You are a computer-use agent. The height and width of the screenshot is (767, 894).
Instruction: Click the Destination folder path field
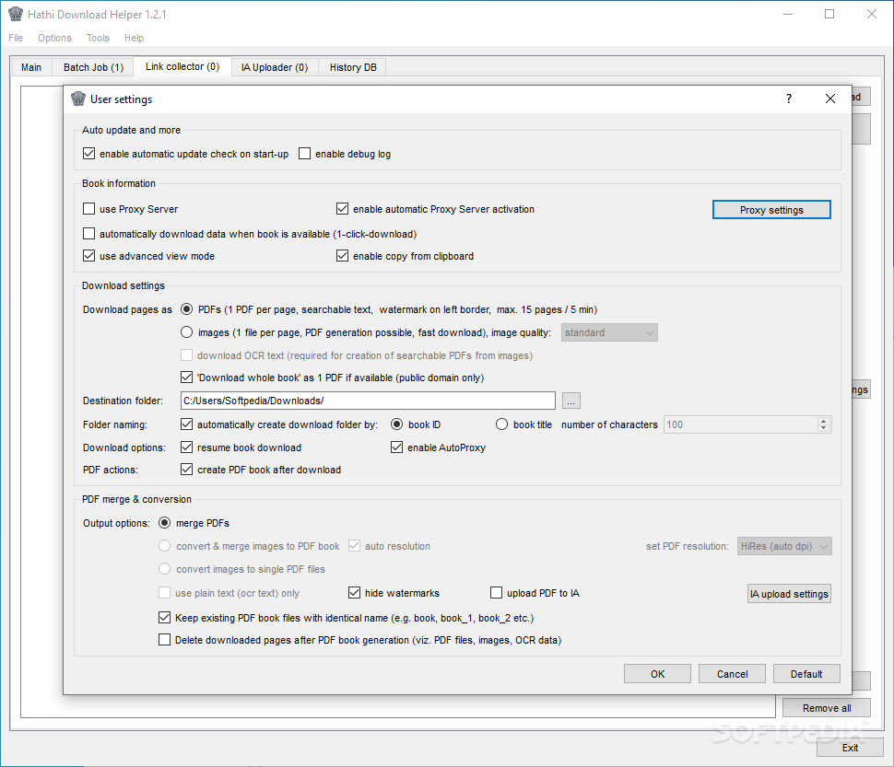[368, 401]
